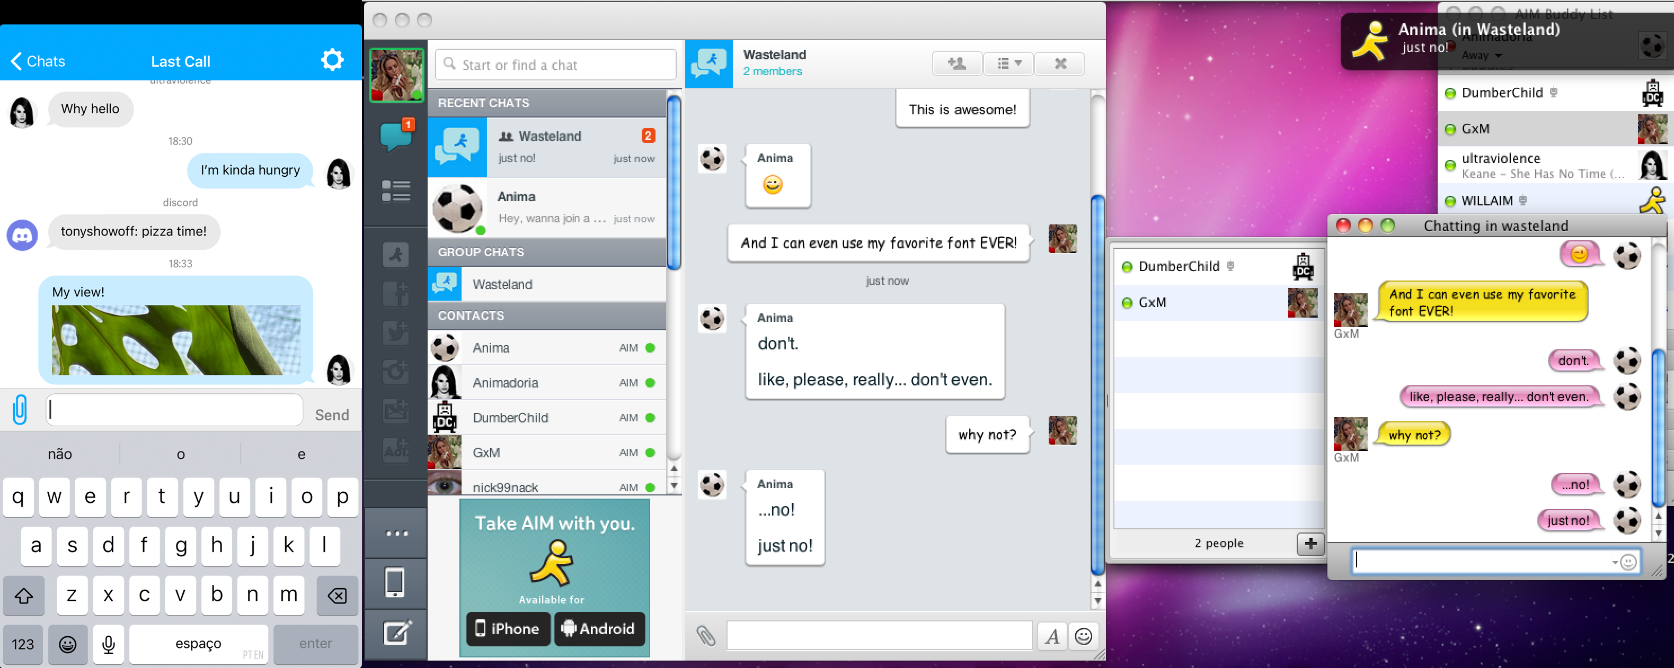Open the Wasteland recent chat
This screenshot has height=668, width=1674.
(x=546, y=147)
